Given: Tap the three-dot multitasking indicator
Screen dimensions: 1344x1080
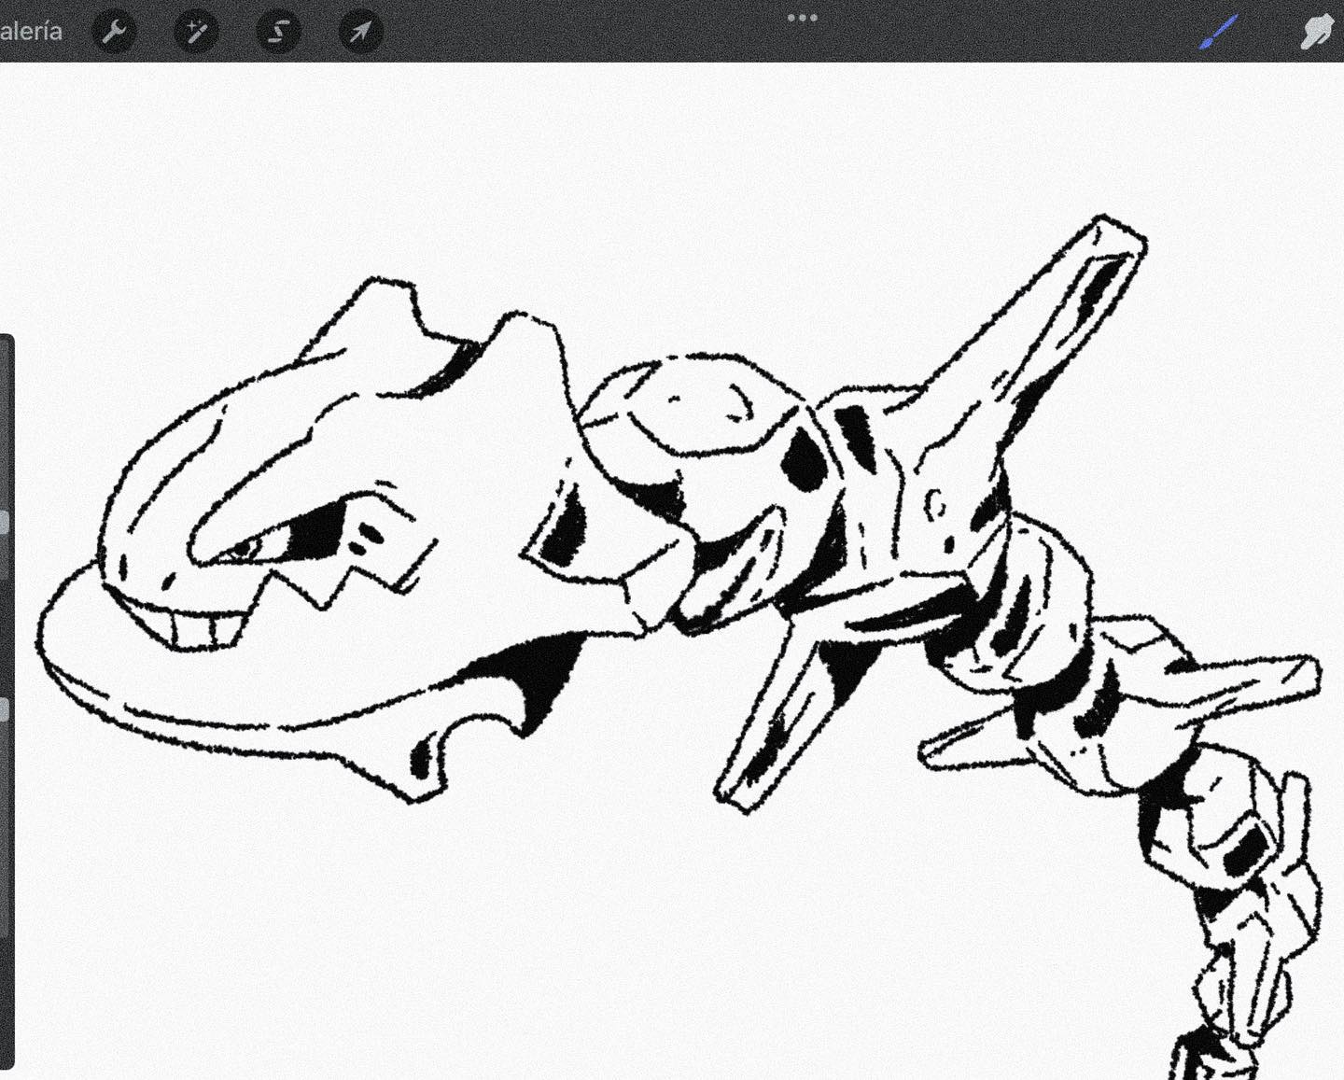Looking at the screenshot, I should click(x=802, y=18).
